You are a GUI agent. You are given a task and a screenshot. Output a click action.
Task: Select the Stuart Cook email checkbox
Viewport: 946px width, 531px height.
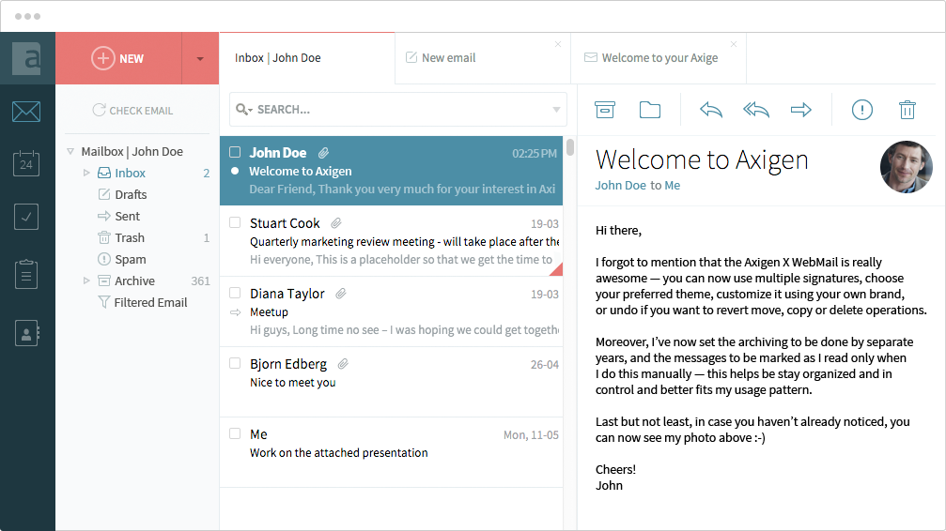coord(235,222)
